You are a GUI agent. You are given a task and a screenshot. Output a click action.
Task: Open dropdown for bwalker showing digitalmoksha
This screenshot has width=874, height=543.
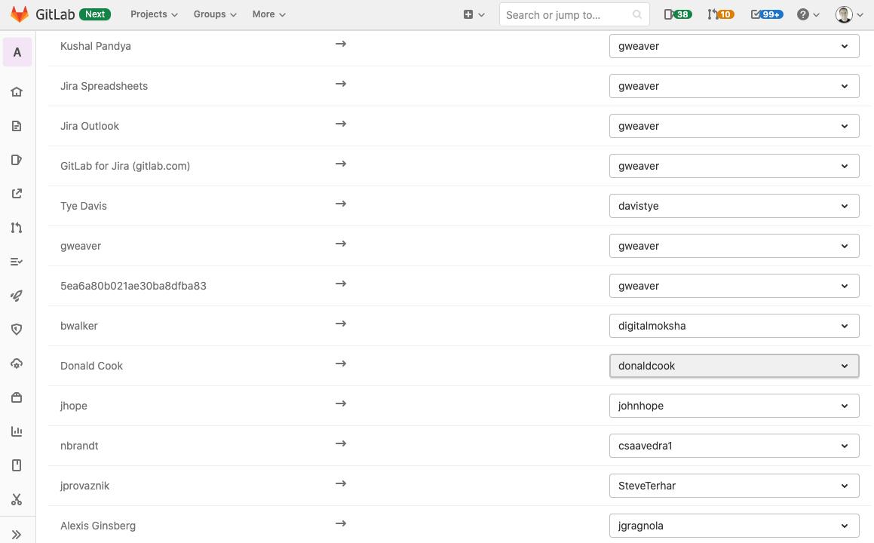(x=734, y=326)
